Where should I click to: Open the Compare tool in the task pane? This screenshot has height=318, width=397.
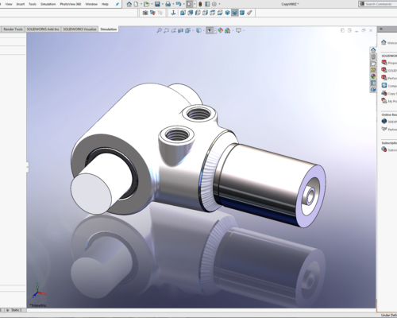389,86
